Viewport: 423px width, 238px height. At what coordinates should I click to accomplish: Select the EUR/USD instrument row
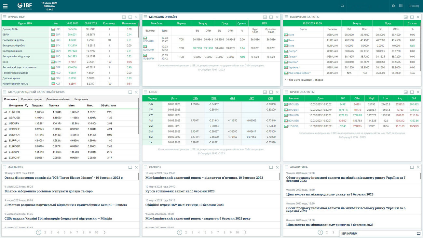(x=71, y=112)
